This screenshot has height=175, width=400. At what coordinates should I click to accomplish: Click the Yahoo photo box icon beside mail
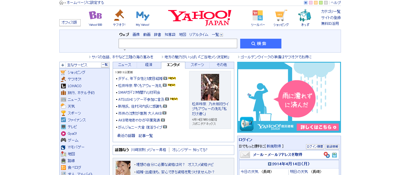(334, 155)
